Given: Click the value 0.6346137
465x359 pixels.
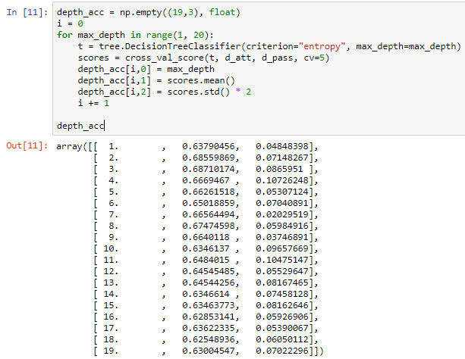Looking at the screenshot, I should point(206,248).
